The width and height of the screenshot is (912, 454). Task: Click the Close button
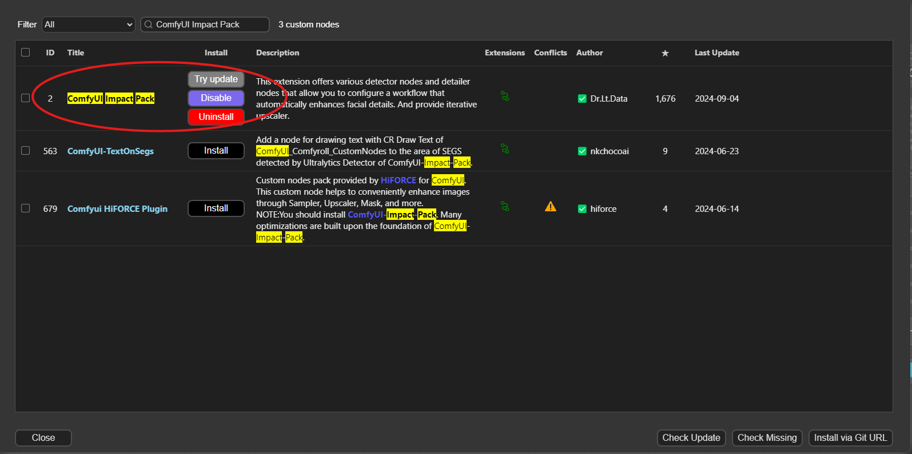coord(43,438)
